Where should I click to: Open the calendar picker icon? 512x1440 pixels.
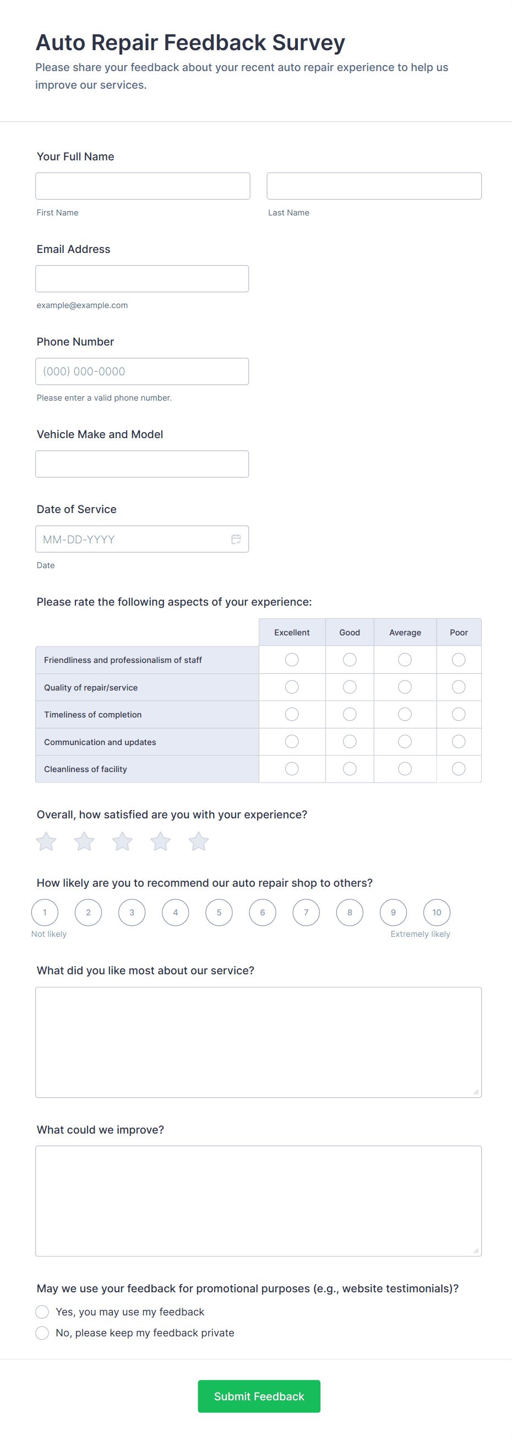click(236, 539)
